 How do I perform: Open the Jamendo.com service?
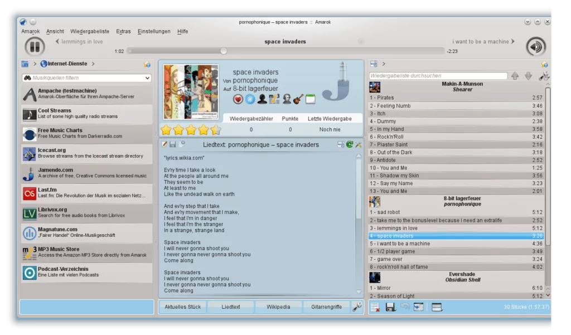pyautogui.click(x=86, y=173)
